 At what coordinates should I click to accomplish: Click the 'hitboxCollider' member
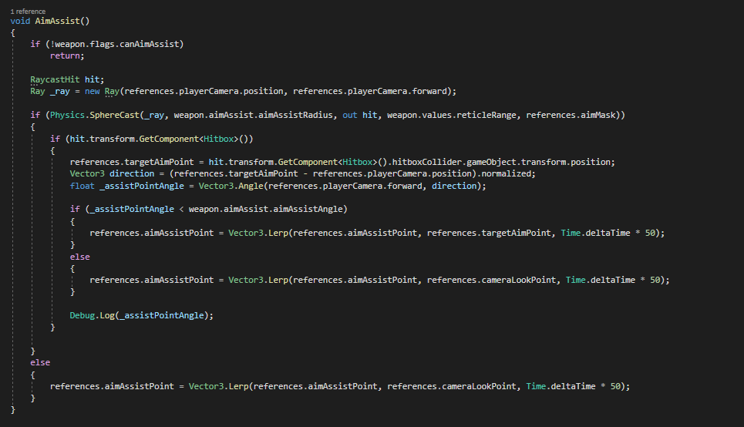click(427, 163)
